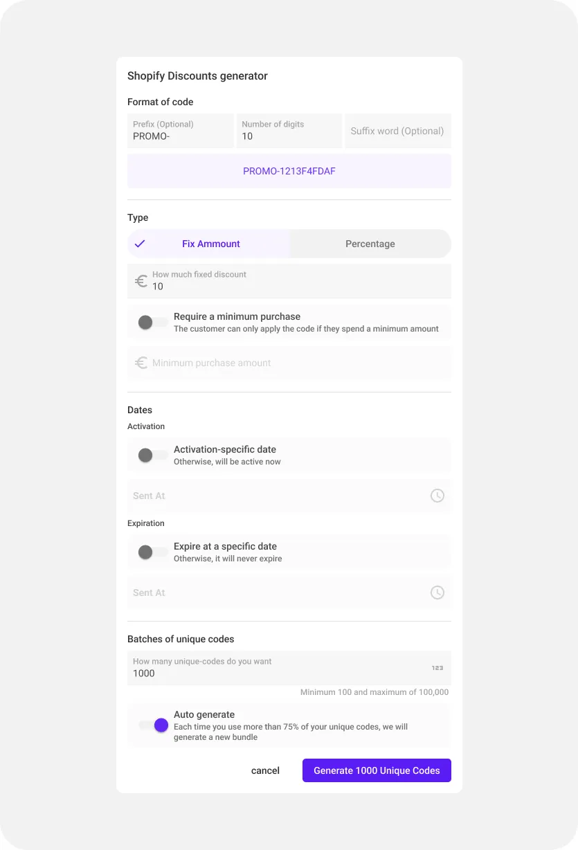This screenshot has width=578, height=850.
Task: Click the 123 numeric icon in unique-codes field
Action: point(437,668)
